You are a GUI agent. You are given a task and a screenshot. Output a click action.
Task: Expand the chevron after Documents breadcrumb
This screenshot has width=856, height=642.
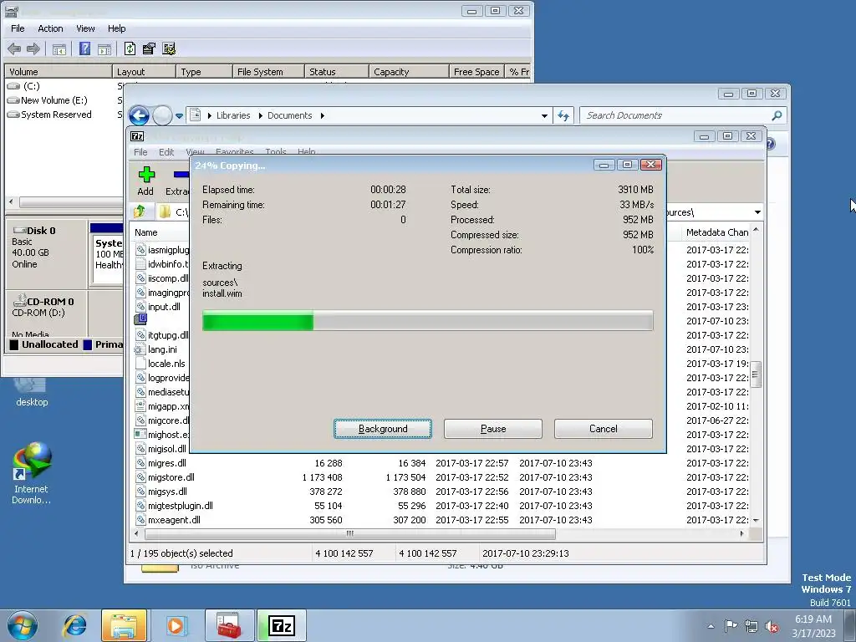pos(323,115)
